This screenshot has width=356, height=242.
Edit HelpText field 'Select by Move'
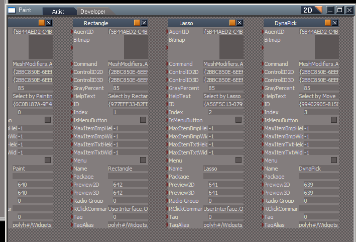pos(318,96)
